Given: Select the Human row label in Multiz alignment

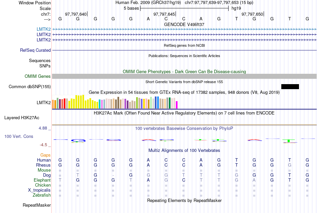Looking at the screenshot, I should (x=44, y=160).
